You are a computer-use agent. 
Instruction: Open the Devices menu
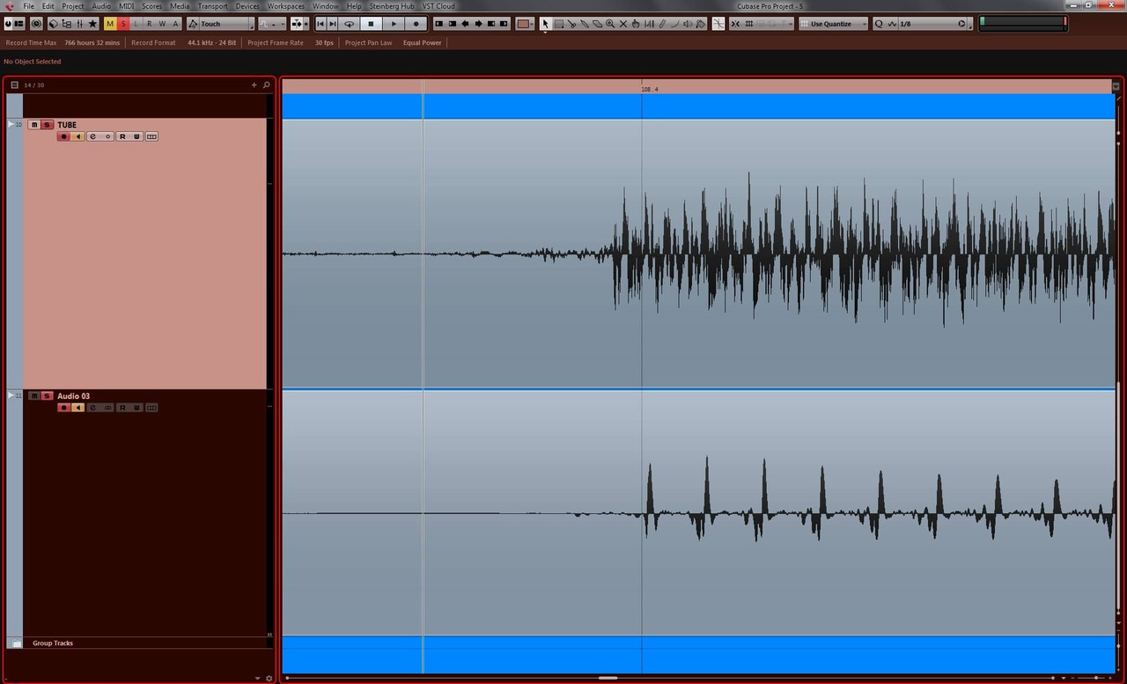tap(247, 6)
